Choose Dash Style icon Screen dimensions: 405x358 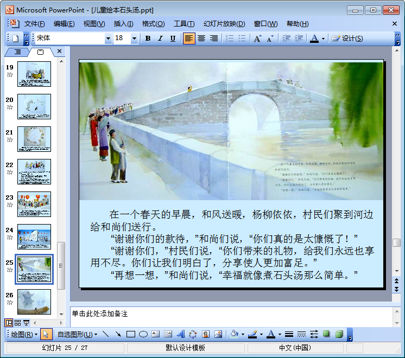click(x=301, y=334)
